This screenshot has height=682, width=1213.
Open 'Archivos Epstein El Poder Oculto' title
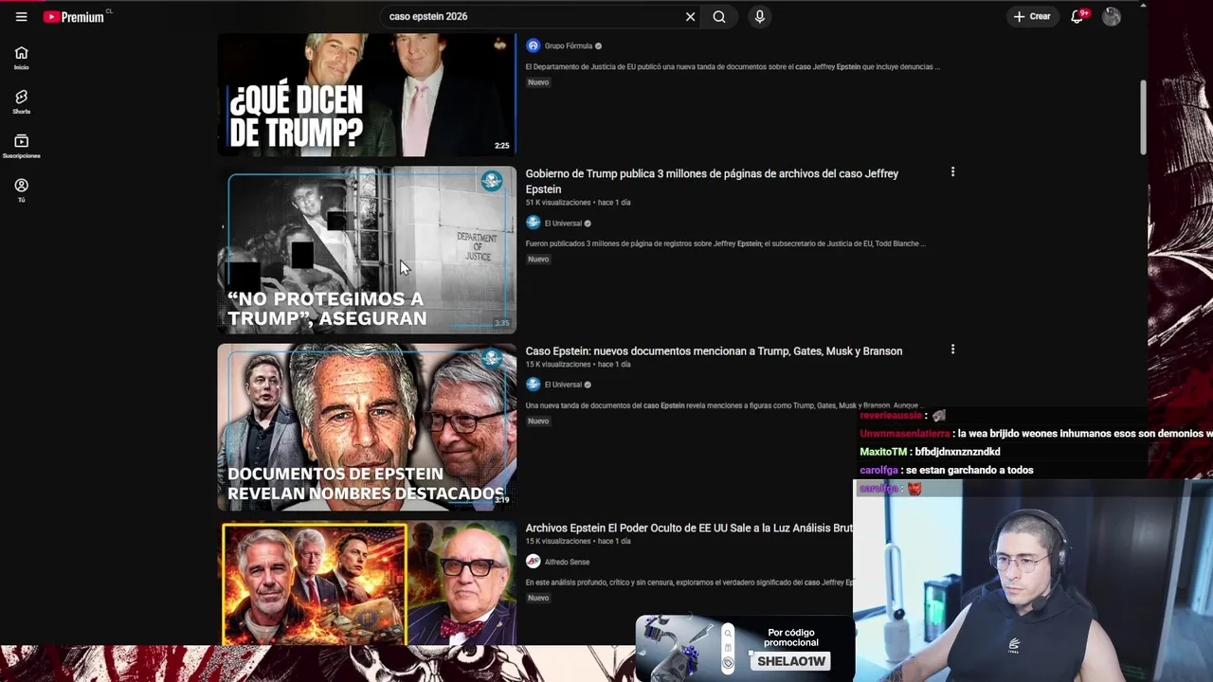[689, 528]
